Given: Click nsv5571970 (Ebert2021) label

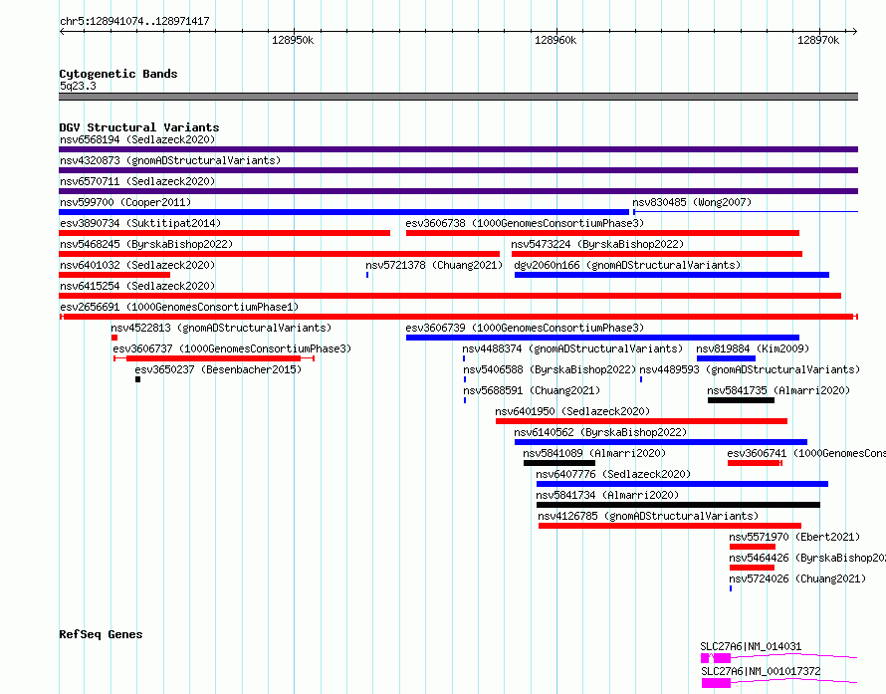Looking at the screenshot, I should pyautogui.click(x=794, y=537).
